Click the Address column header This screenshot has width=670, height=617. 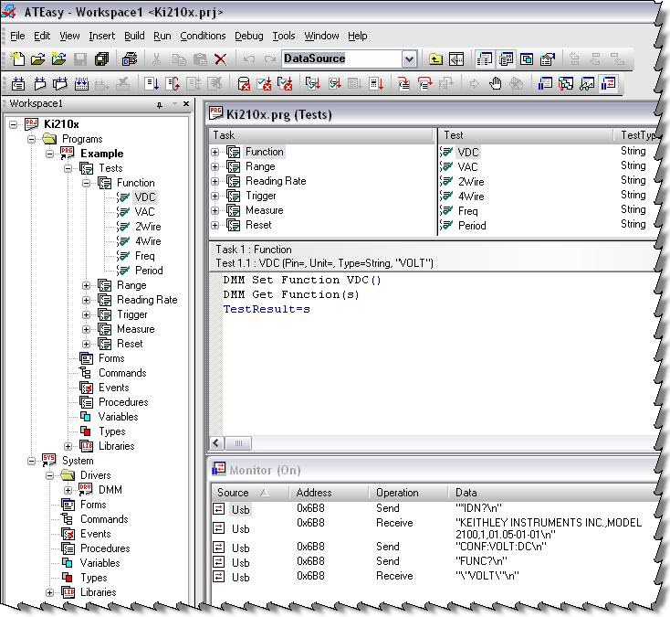tap(329, 493)
